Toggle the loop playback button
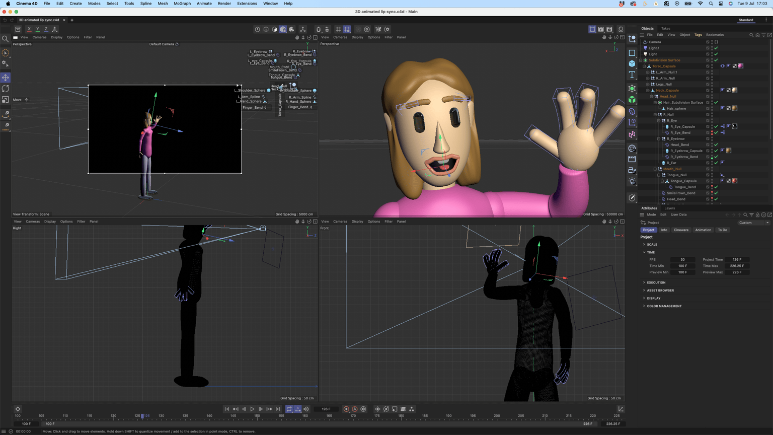The image size is (773, 435). [x=289, y=409]
